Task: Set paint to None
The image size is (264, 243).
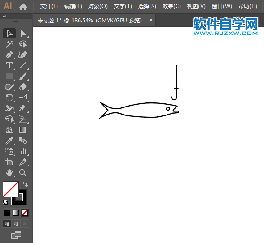Action: click(x=25, y=213)
